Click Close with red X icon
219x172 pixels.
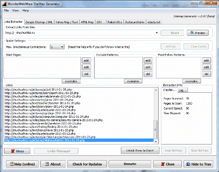[167, 164]
